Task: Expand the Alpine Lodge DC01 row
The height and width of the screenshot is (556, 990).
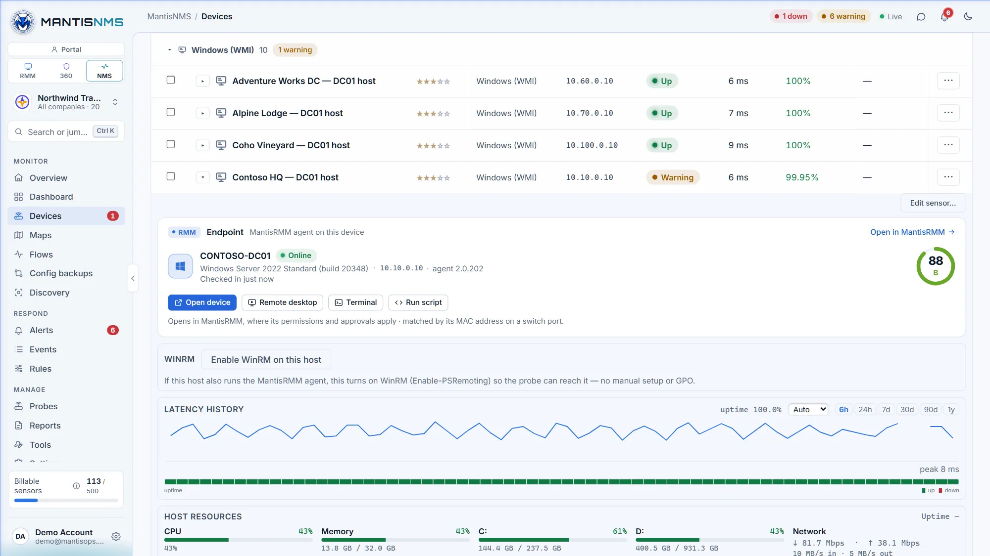Action: tap(202, 113)
